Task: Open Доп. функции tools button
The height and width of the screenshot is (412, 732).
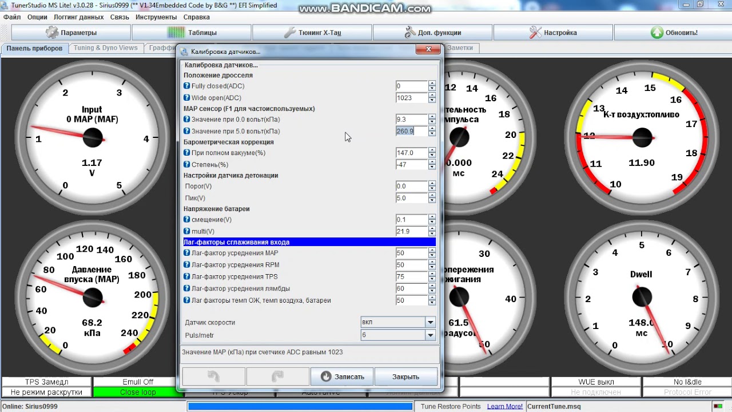Action: tap(432, 33)
